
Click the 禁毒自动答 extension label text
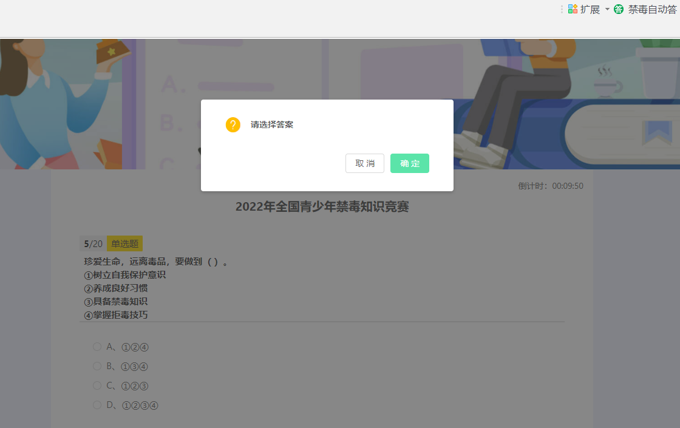[653, 8]
